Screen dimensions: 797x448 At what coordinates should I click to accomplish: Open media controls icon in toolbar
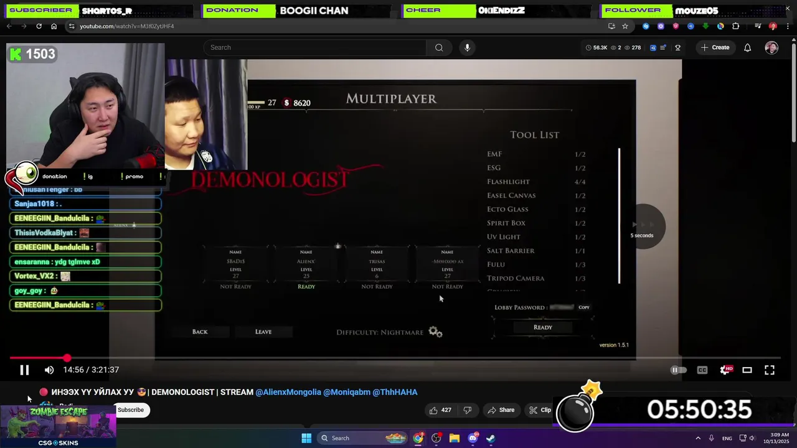click(758, 26)
